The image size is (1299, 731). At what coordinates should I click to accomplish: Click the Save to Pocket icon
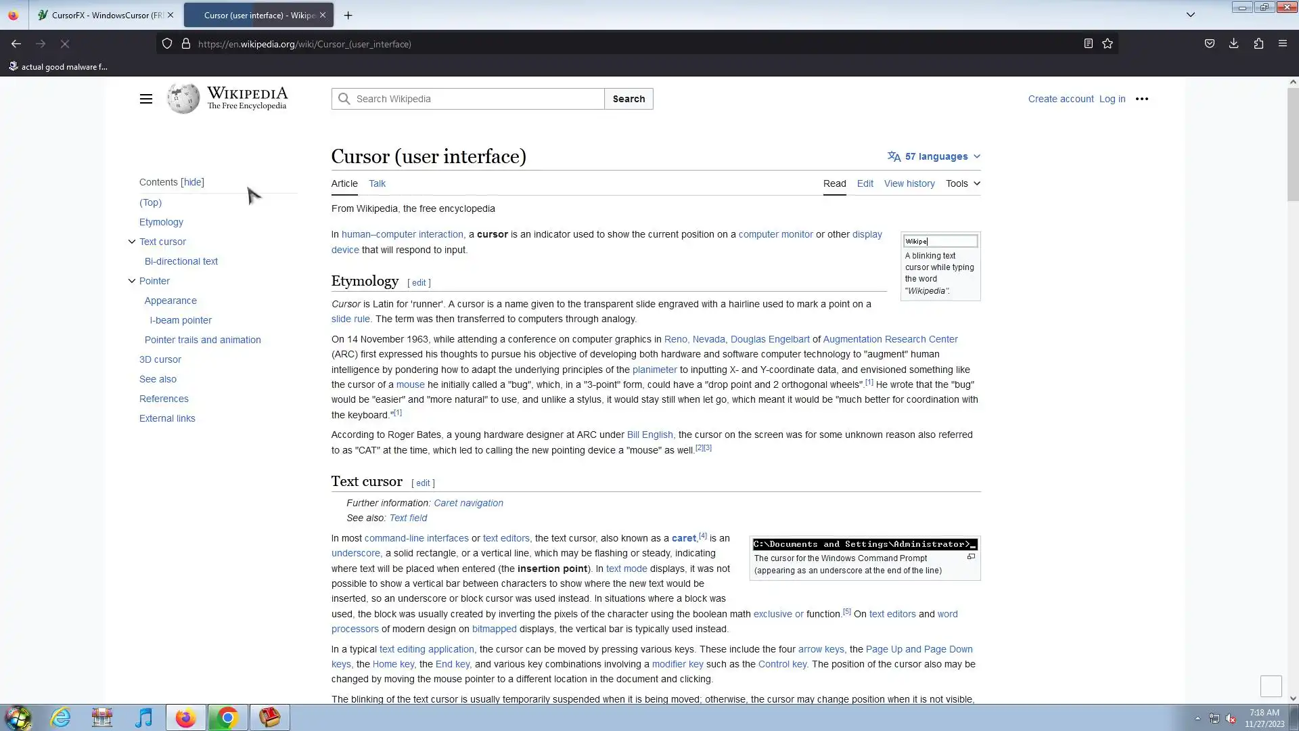pyautogui.click(x=1209, y=44)
